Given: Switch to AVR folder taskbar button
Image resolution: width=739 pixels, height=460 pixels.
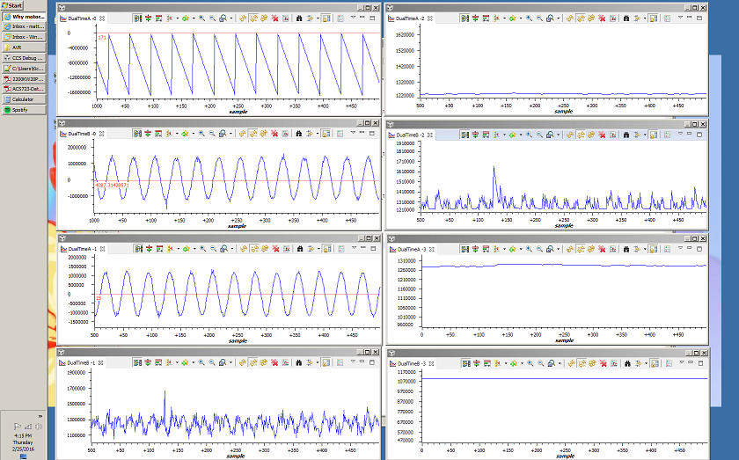Looking at the screenshot, I should pyautogui.click(x=24, y=47).
